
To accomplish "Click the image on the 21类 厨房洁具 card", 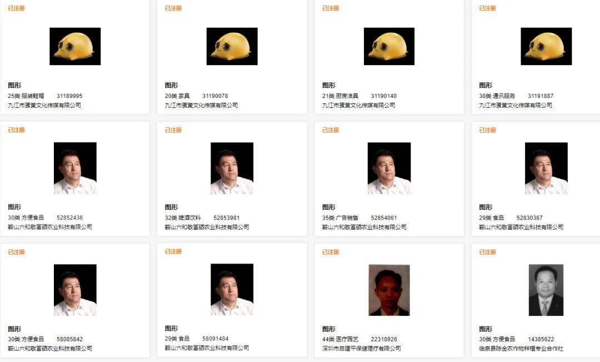I will point(389,46).
